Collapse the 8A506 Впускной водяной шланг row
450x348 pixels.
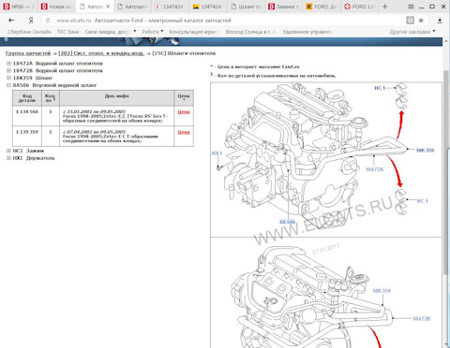pos(8,85)
